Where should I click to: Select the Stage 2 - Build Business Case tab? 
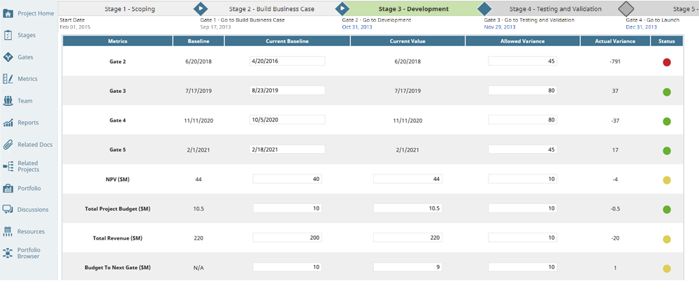coord(271,8)
